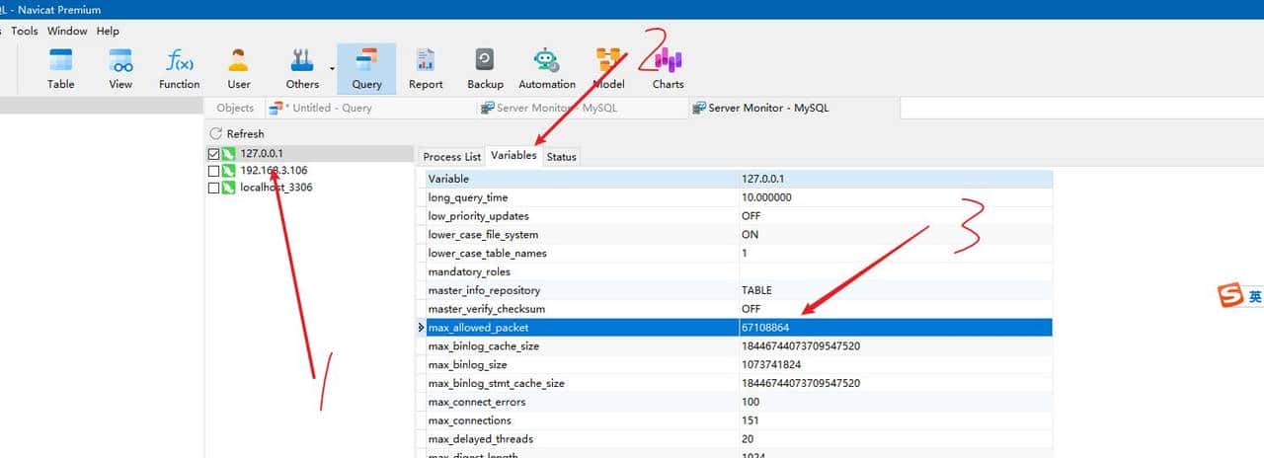Switch to the Process List tab
Viewport: 1264px width, 458px height.
click(451, 157)
